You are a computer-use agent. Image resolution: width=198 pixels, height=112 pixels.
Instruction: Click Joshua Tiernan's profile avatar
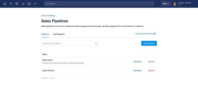pos(175,4)
